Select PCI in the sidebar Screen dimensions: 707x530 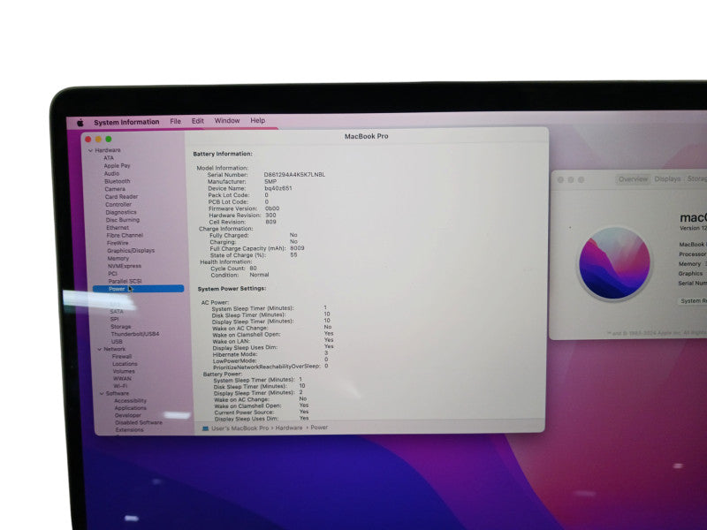pos(113,274)
